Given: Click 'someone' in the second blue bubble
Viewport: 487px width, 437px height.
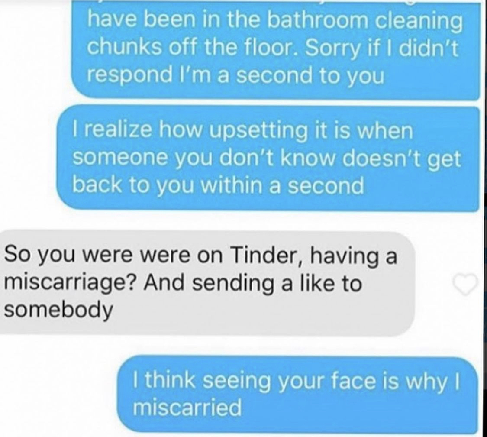Looking at the screenshot, I should (123, 159).
